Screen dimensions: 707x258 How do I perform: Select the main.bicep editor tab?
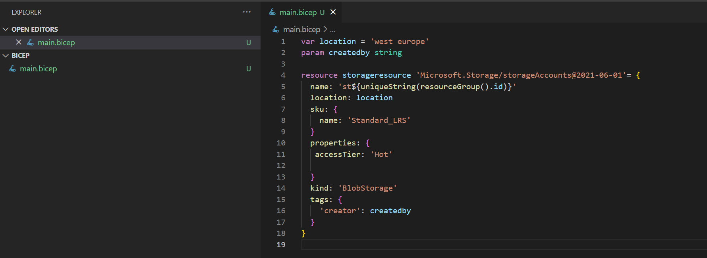298,12
